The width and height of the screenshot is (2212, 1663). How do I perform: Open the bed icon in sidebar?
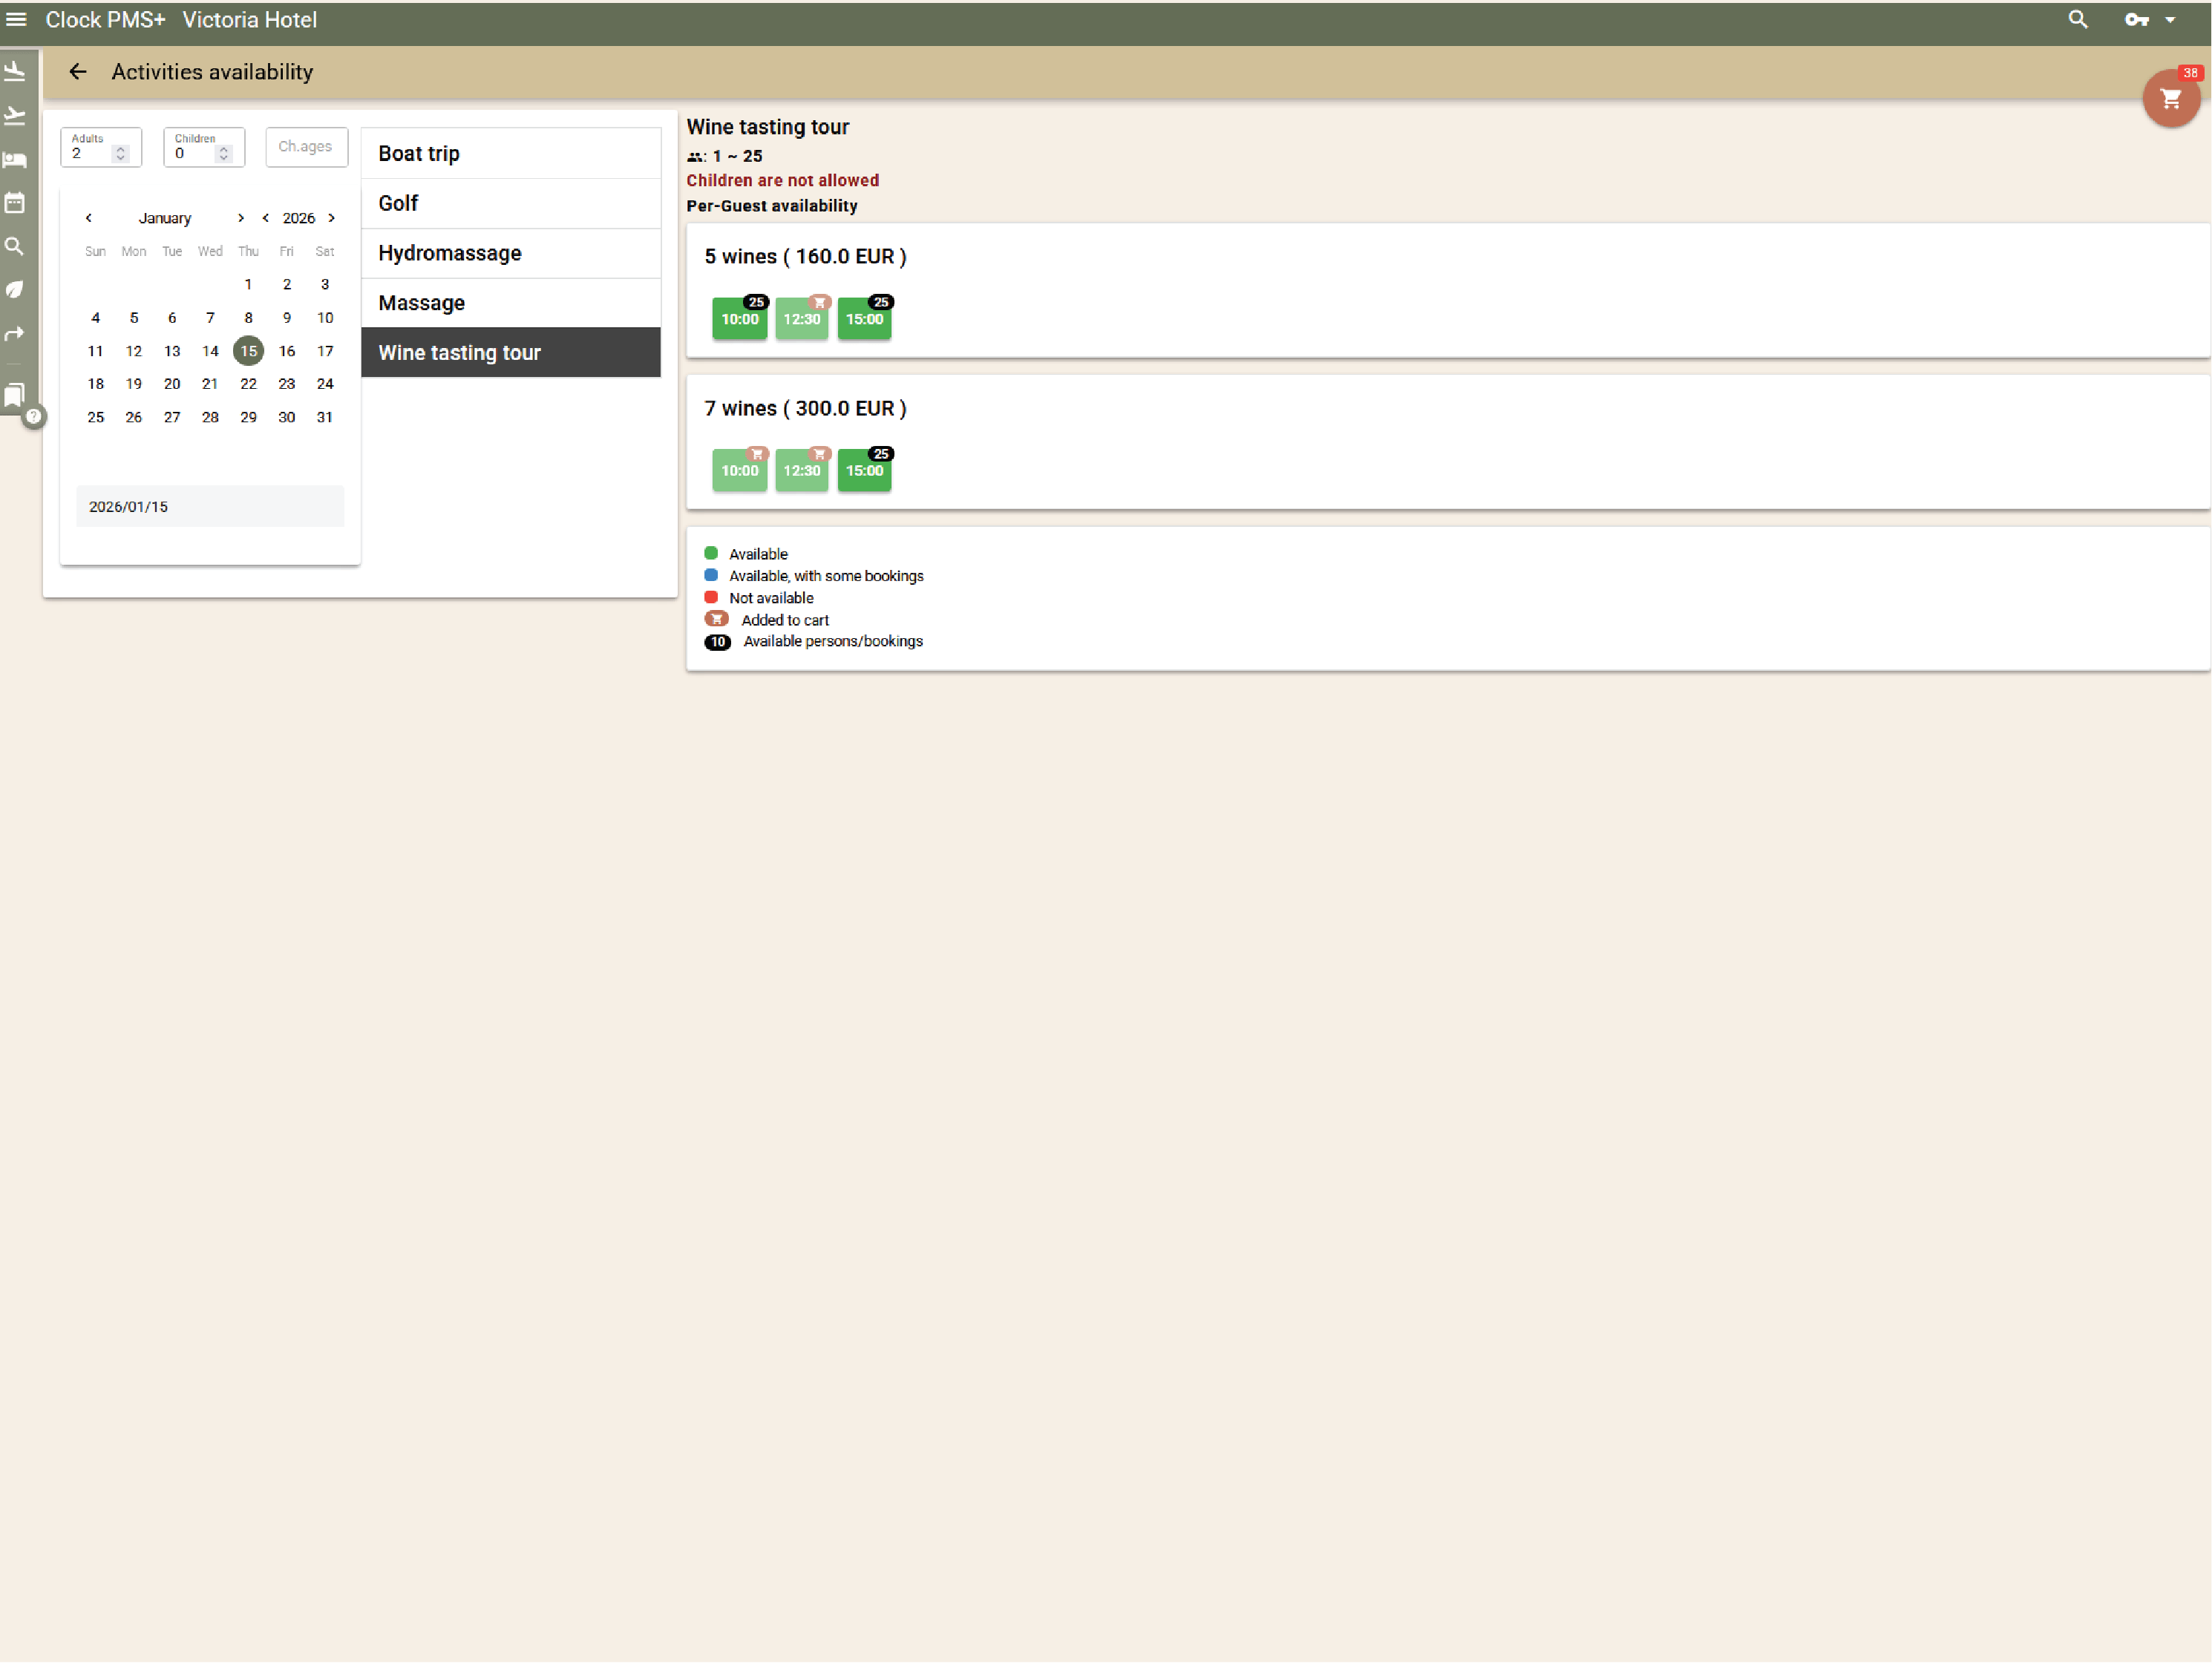tap(15, 160)
